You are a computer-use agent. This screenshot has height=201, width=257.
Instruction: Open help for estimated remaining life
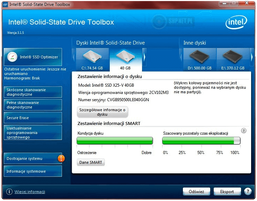coord(243,131)
